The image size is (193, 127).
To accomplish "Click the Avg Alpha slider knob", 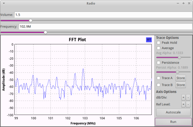I will coord(180,57).
